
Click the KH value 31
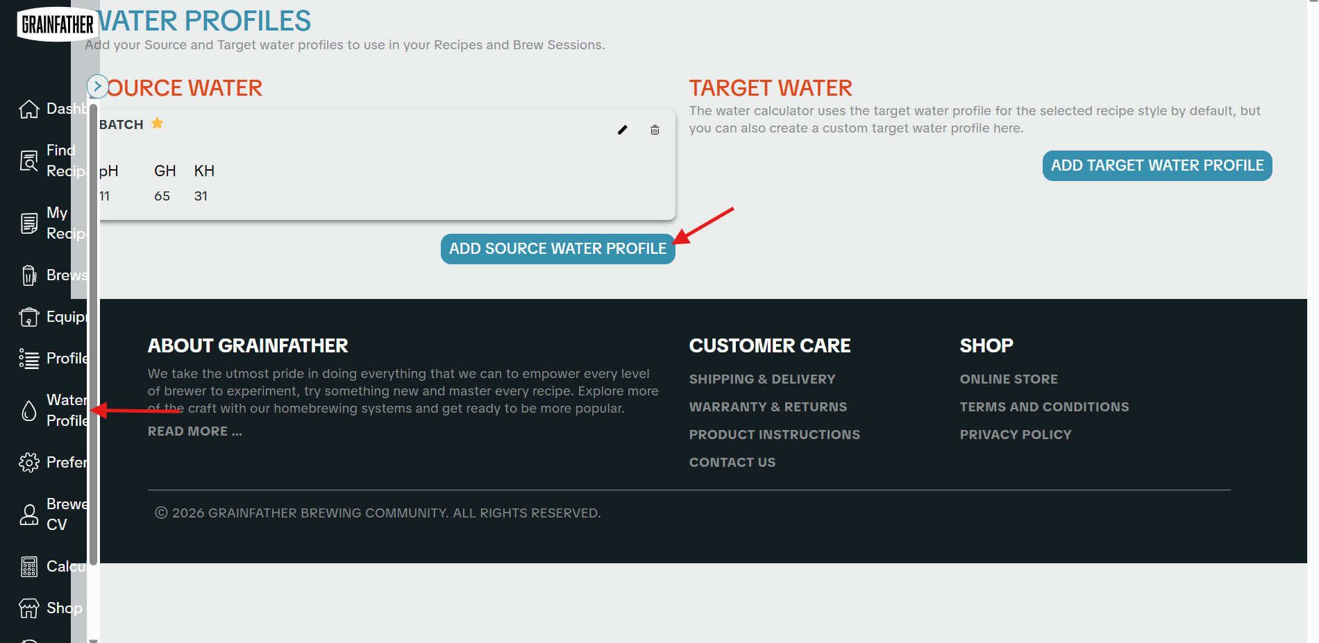coord(201,196)
